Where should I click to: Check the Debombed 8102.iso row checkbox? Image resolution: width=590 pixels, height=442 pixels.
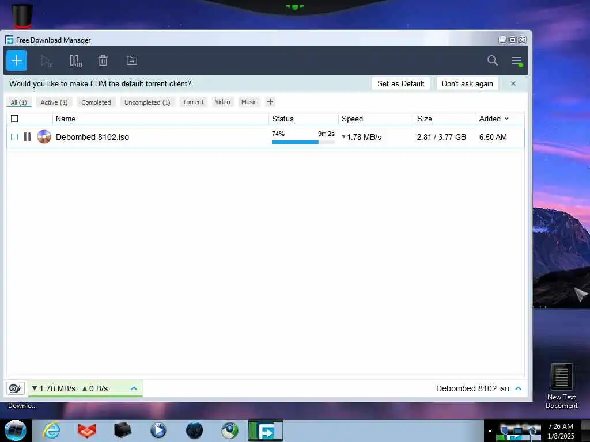(14, 137)
